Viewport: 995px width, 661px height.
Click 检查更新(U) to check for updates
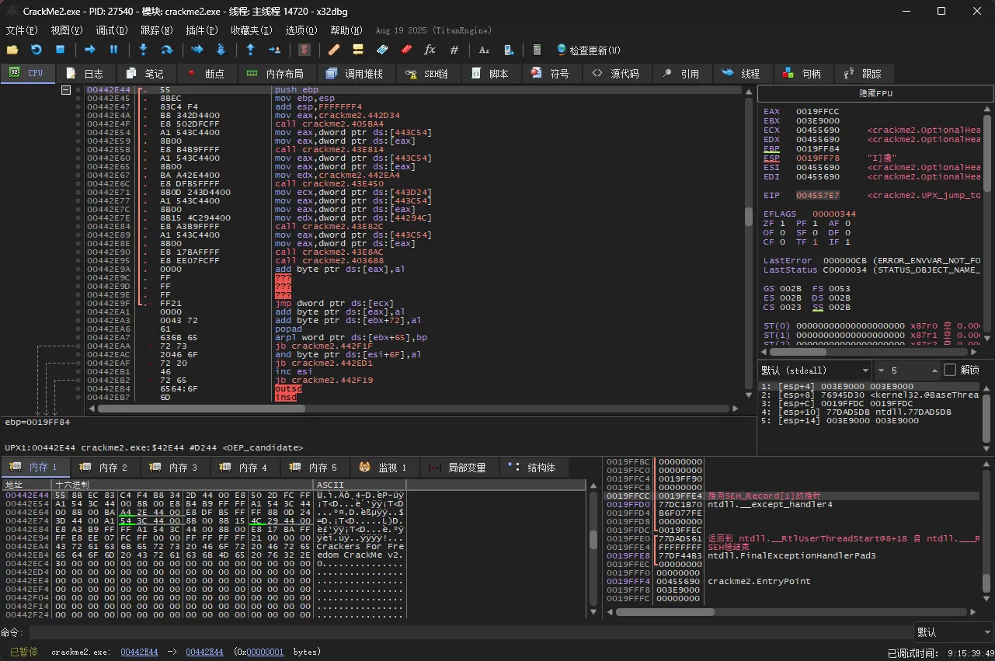pyautogui.click(x=588, y=50)
